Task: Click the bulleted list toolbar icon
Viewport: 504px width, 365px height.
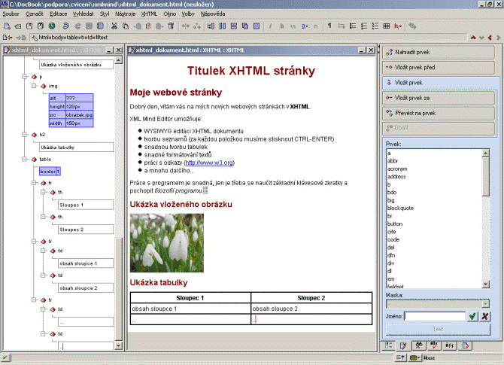Action: point(353,26)
